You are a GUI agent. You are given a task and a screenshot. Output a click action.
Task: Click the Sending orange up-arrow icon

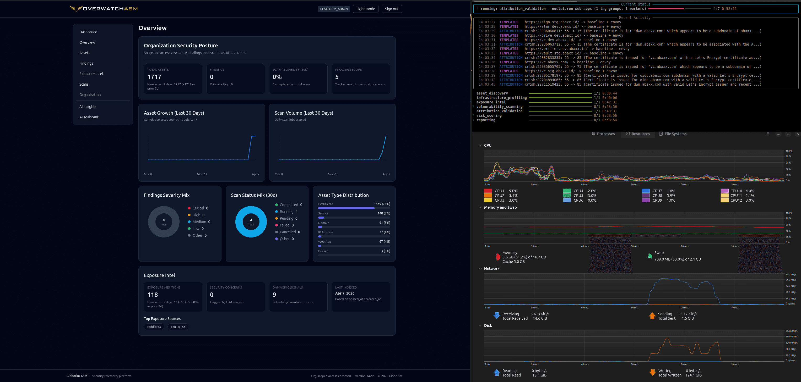652,316
